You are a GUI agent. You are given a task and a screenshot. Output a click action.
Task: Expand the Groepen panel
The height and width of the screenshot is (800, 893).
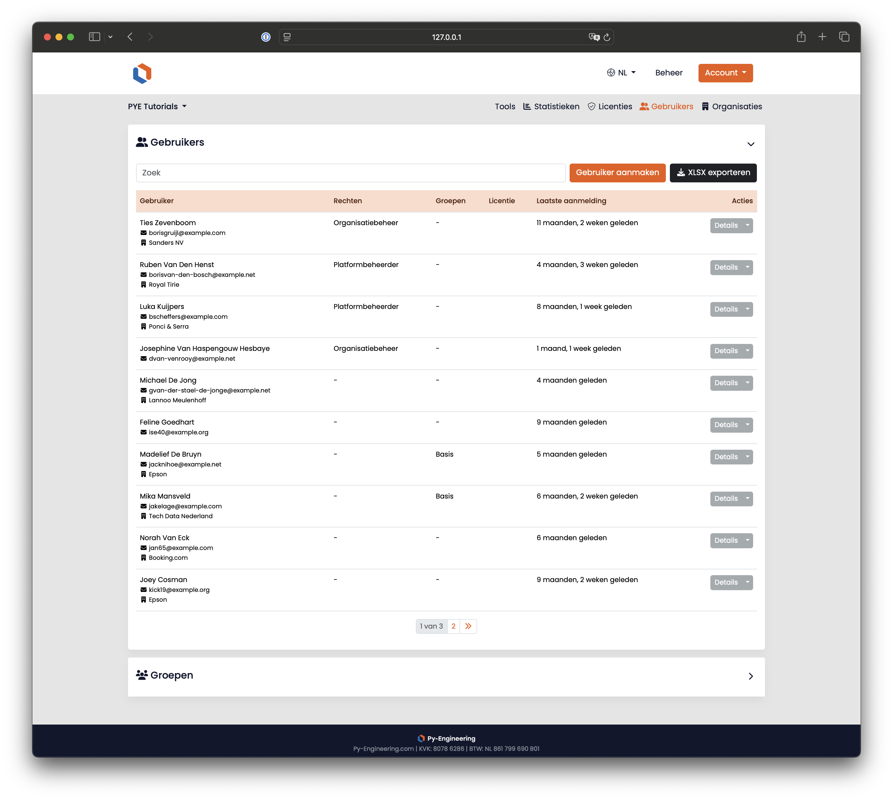[751, 676]
